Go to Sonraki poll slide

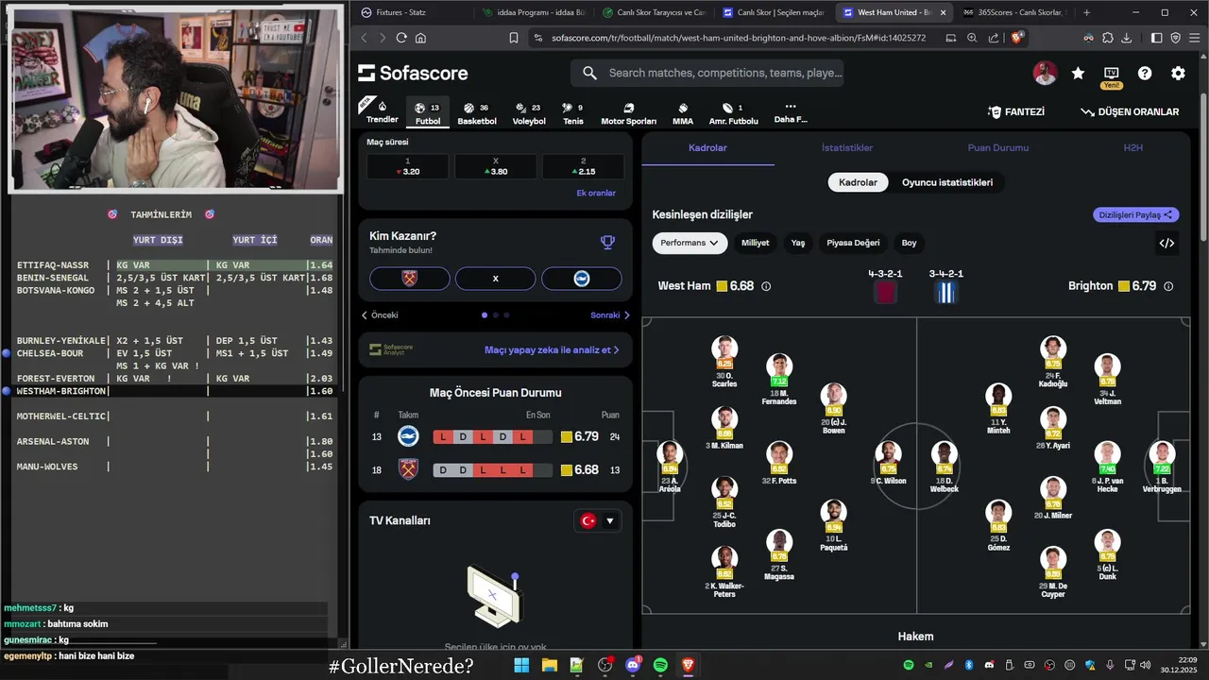tap(610, 315)
